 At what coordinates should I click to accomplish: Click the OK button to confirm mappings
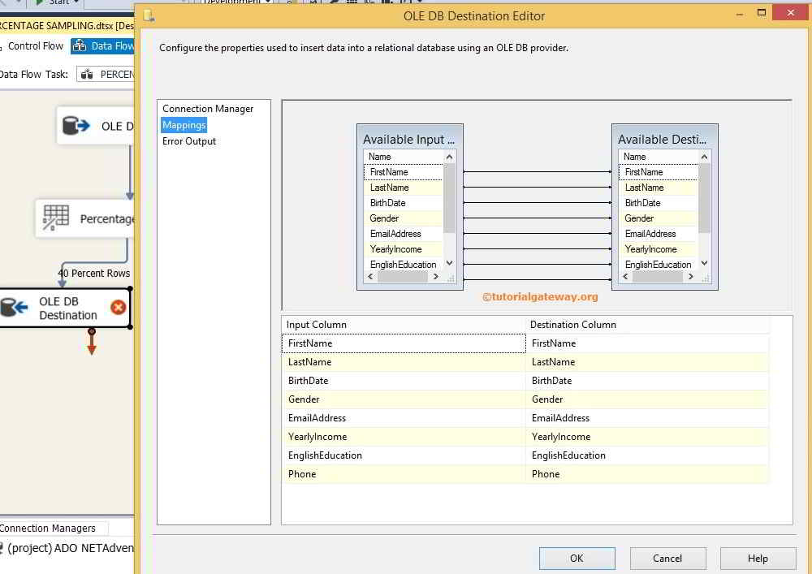[577, 559]
